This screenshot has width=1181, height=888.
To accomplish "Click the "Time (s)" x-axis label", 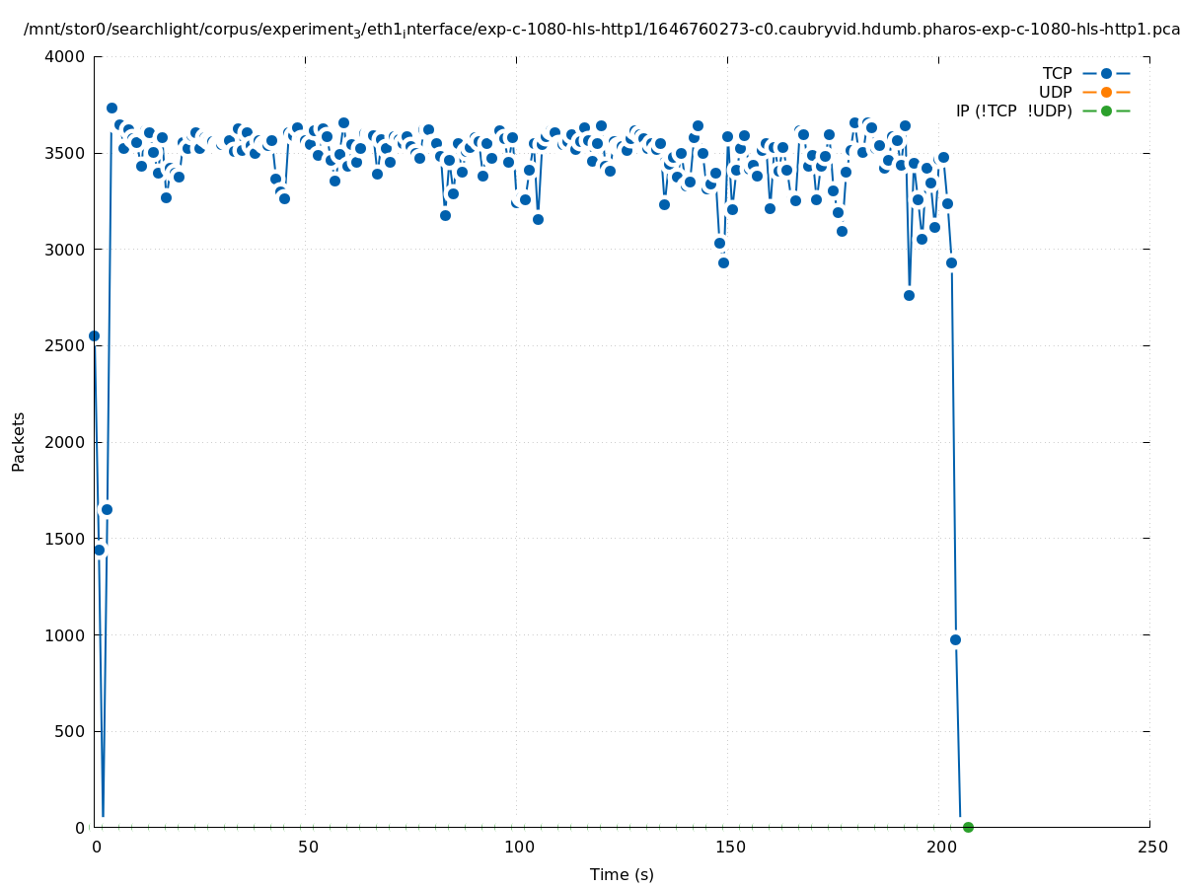I will click(x=622, y=874).
